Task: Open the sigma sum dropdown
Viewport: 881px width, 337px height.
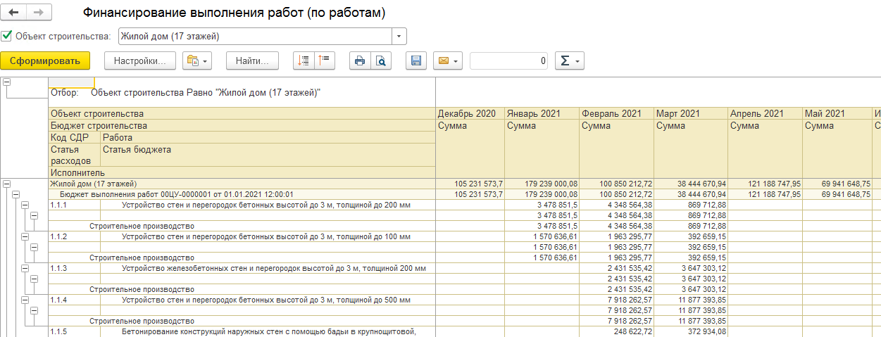Action: pyautogui.click(x=570, y=61)
